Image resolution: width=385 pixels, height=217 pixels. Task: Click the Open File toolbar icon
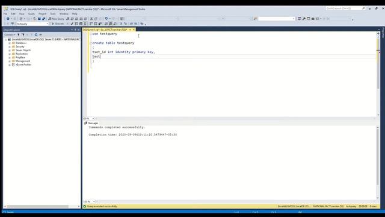[x=35, y=19]
